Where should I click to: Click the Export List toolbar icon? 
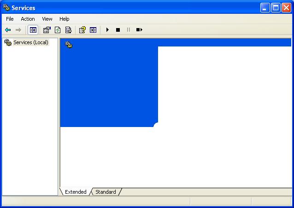[69, 30]
